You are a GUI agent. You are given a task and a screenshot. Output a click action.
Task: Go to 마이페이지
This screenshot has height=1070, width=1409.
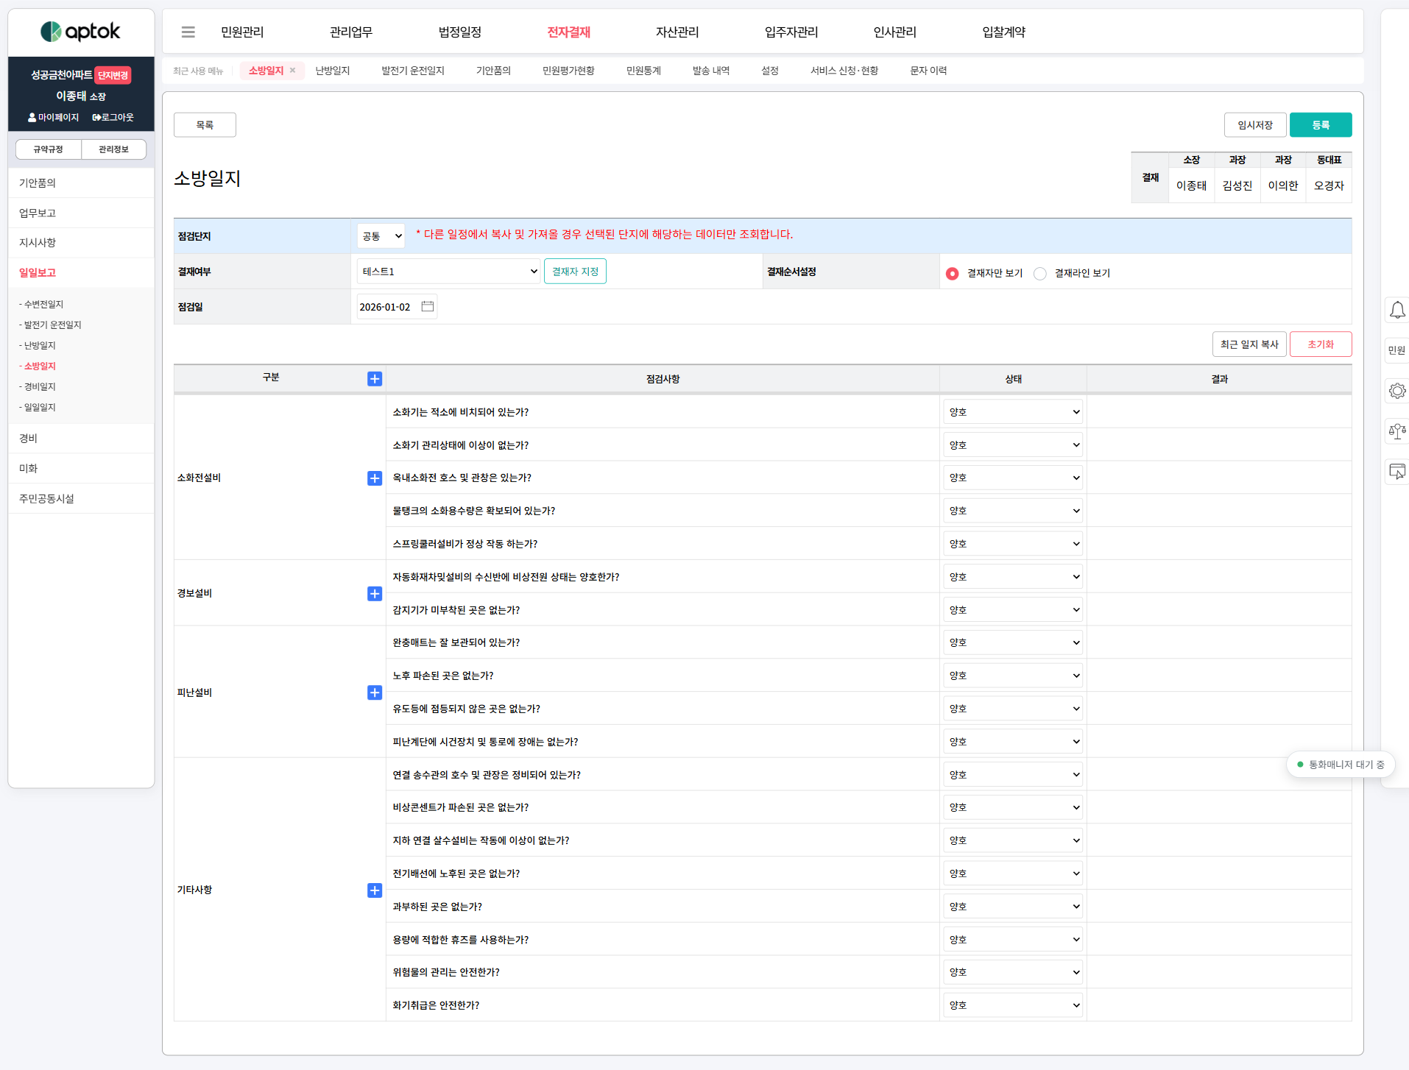(x=53, y=118)
